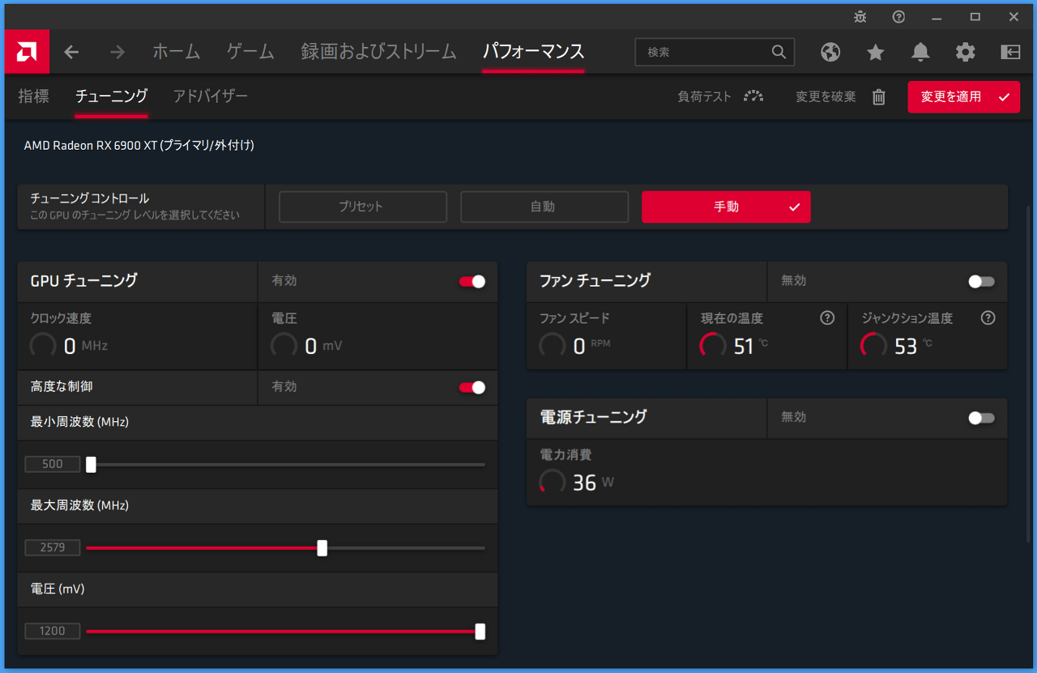Click the 負荷テスト label

click(705, 96)
